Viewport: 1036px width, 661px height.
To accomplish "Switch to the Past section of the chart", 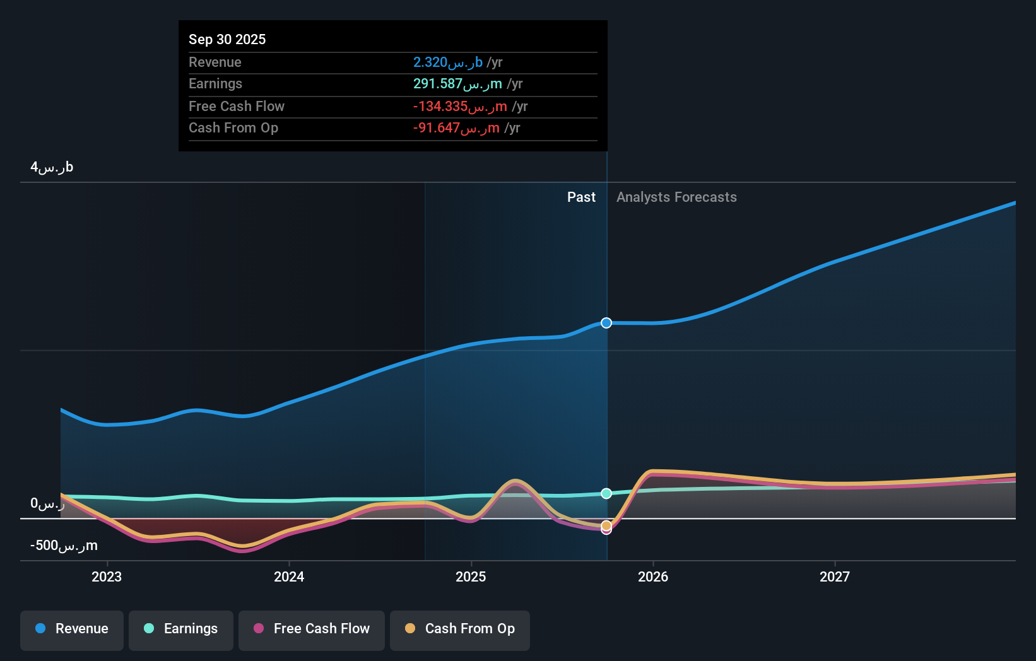I will (581, 197).
